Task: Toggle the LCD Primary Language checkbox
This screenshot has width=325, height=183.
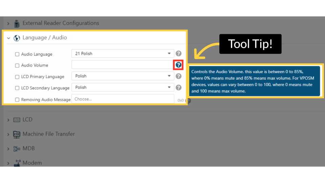Action: 17,77
